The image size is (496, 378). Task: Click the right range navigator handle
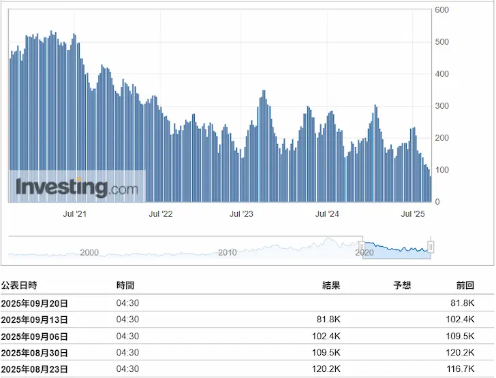coord(431,247)
